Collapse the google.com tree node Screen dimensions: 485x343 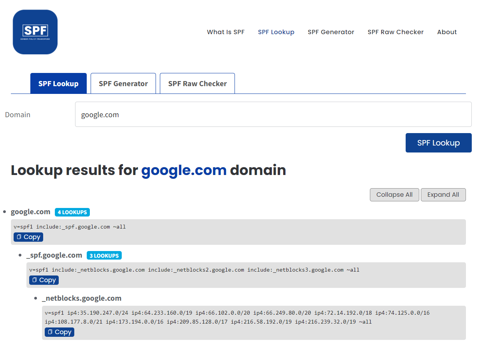point(30,212)
